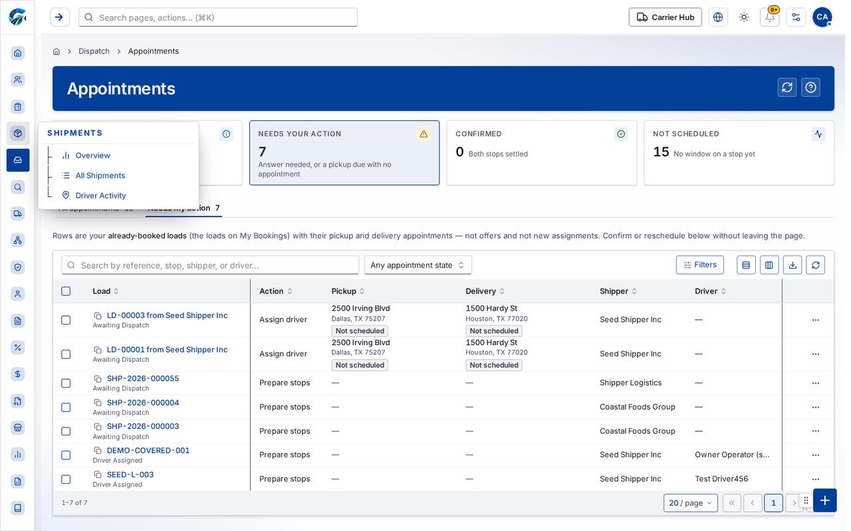The height and width of the screenshot is (531, 851).
Task: Check the box for LD-00003 row
Action: pyautogui.click(x=66, y=320)
